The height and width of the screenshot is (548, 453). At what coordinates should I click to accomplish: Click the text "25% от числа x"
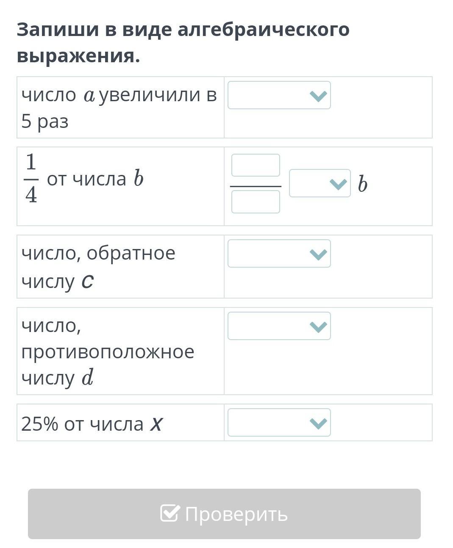[x=92, y=423]
